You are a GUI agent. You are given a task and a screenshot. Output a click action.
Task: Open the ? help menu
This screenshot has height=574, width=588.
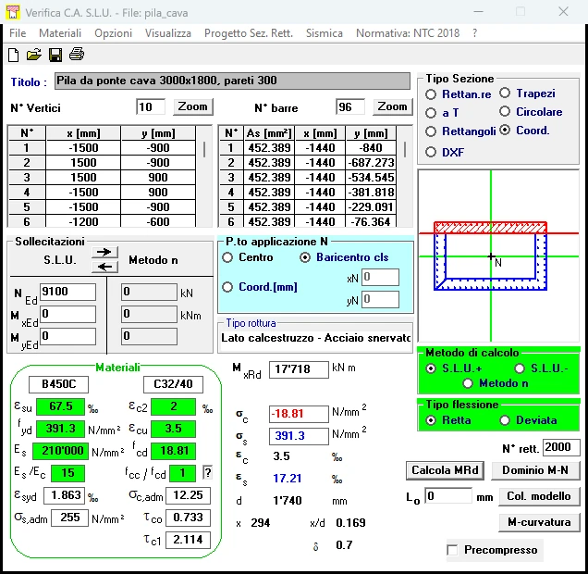click(x=475, y=33)
